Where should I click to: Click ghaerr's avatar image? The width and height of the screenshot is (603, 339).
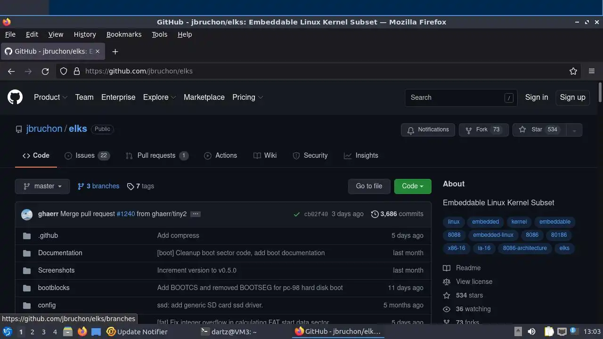pyautogui.click(x=27, y=214)
